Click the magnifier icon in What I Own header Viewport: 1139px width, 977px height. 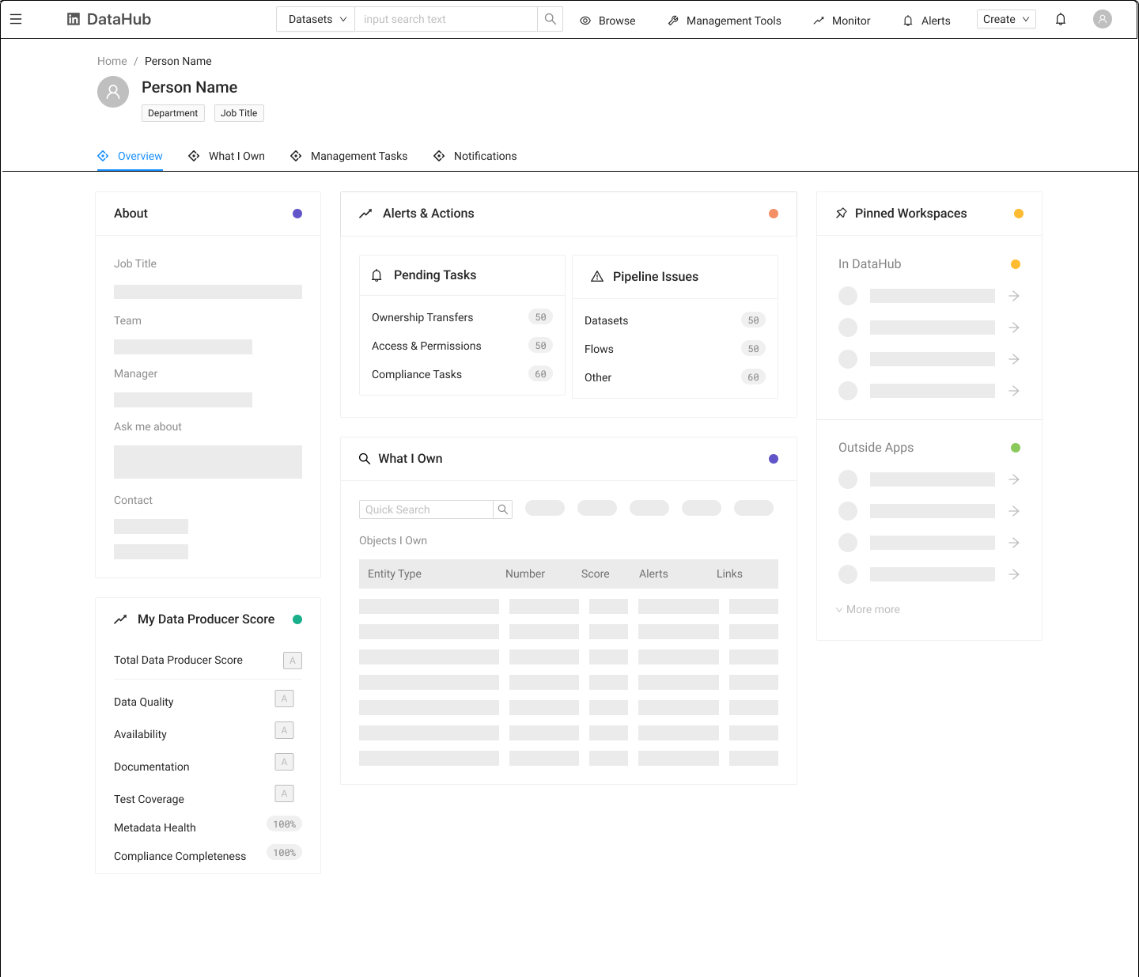coord(365,459)
